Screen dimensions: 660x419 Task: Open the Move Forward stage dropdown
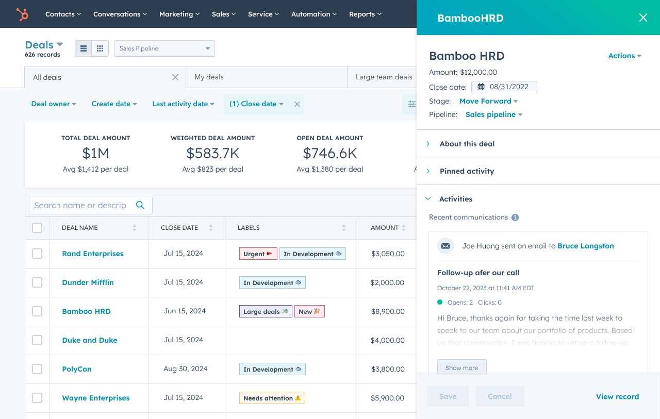click(x=488, y=101)
